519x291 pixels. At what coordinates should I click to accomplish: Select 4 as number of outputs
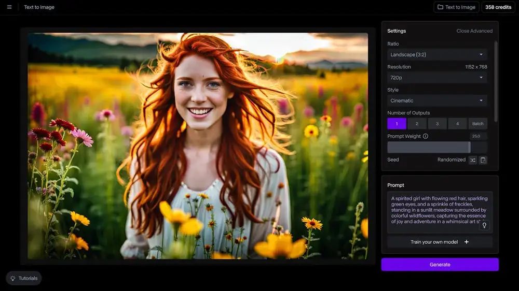[457, 124]
